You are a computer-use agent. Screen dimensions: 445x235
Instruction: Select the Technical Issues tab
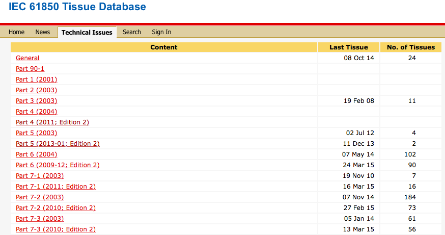pyautogui.click(x=87, y=33)
